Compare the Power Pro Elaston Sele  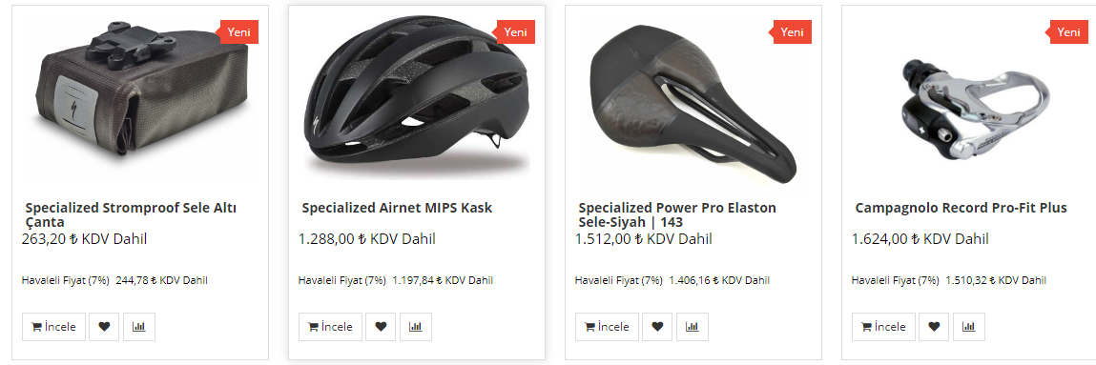693,327
